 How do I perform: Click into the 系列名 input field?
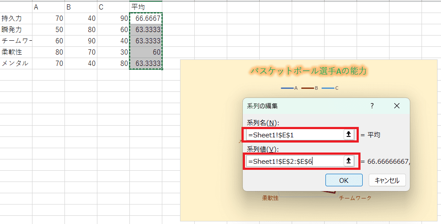pos(295,135)
